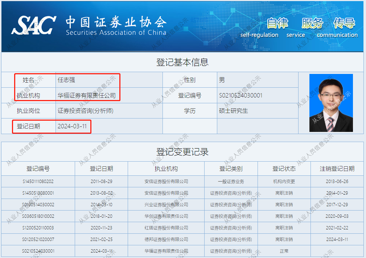
Task: Click the 注销登记日期 column header
Action: (337, 168)
